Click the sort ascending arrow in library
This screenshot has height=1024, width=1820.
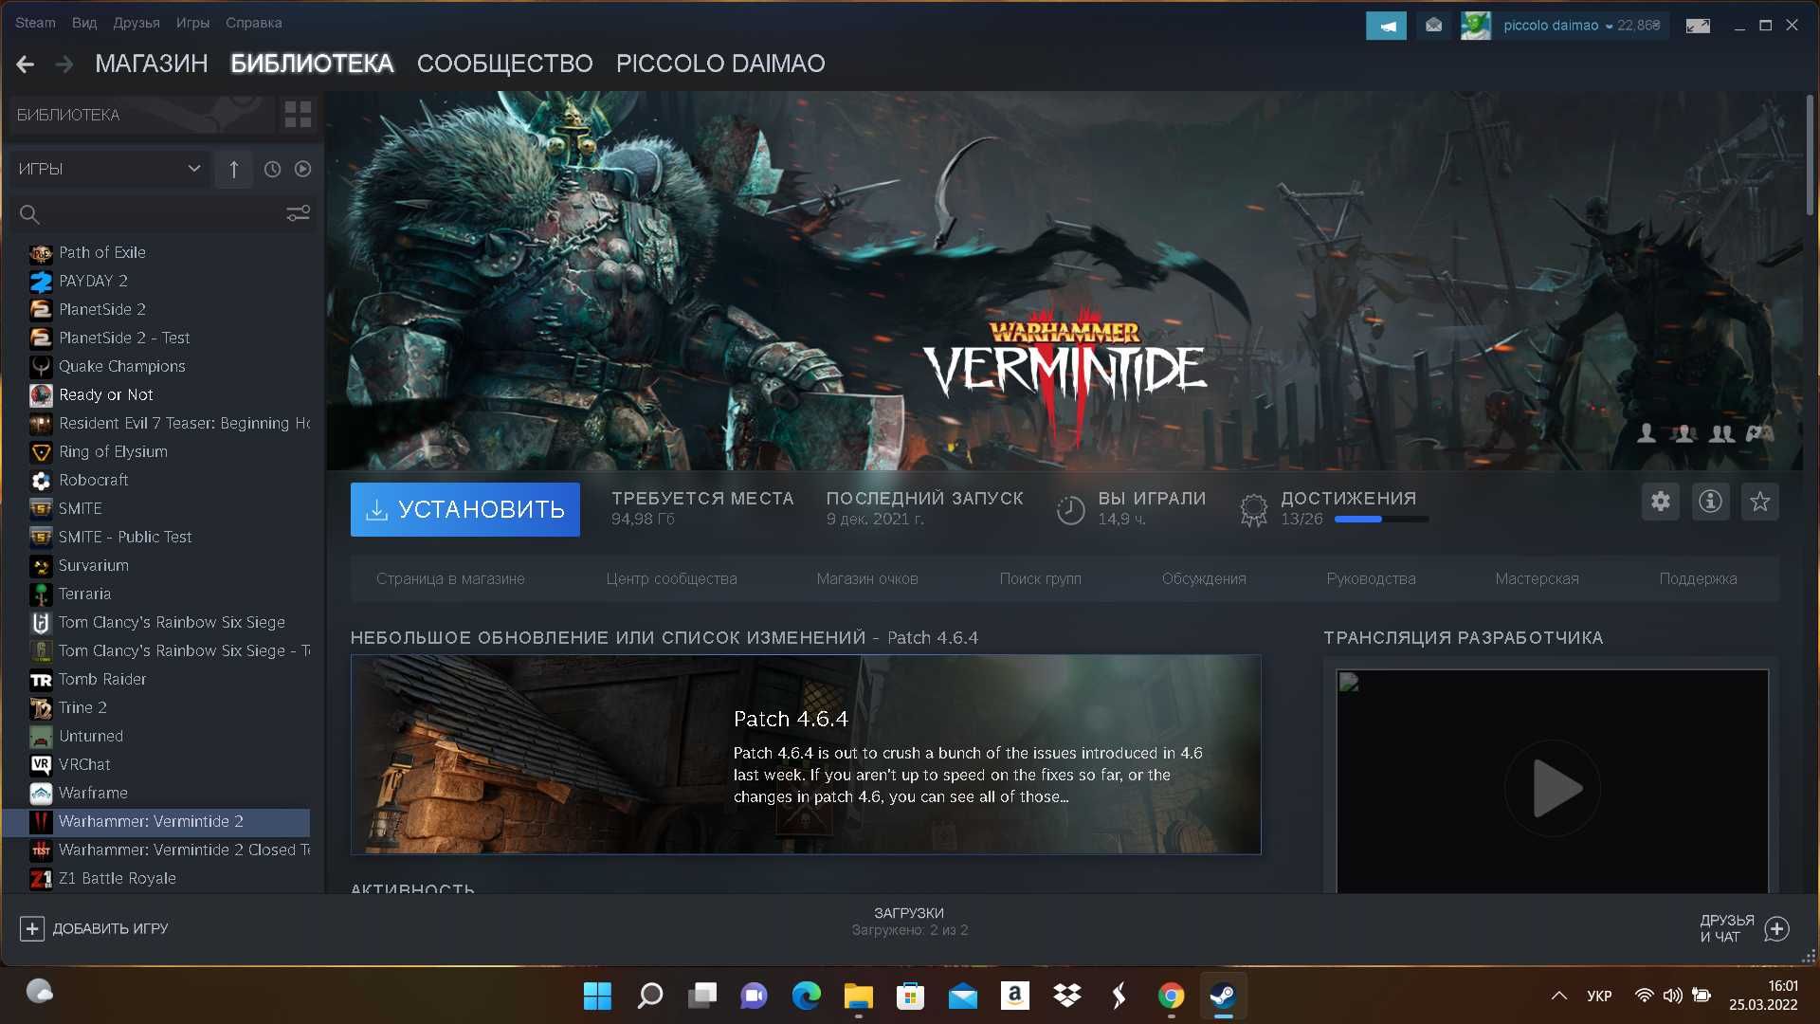(234, 169)
